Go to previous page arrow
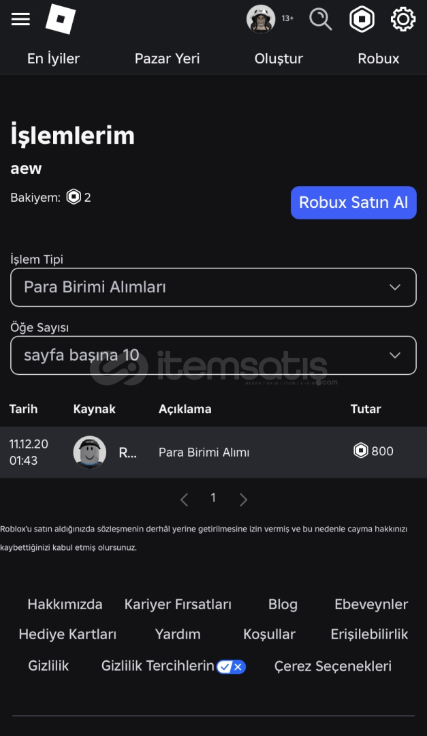 (x=185, y=499)
